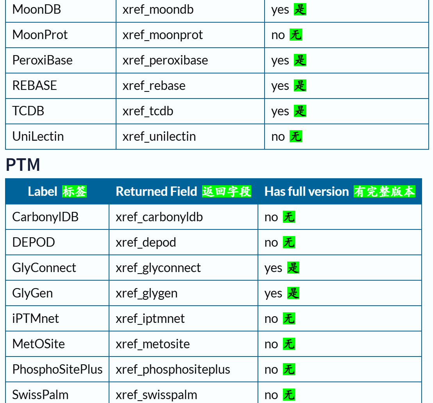Click the PTM section heading

tap(23, 165)
